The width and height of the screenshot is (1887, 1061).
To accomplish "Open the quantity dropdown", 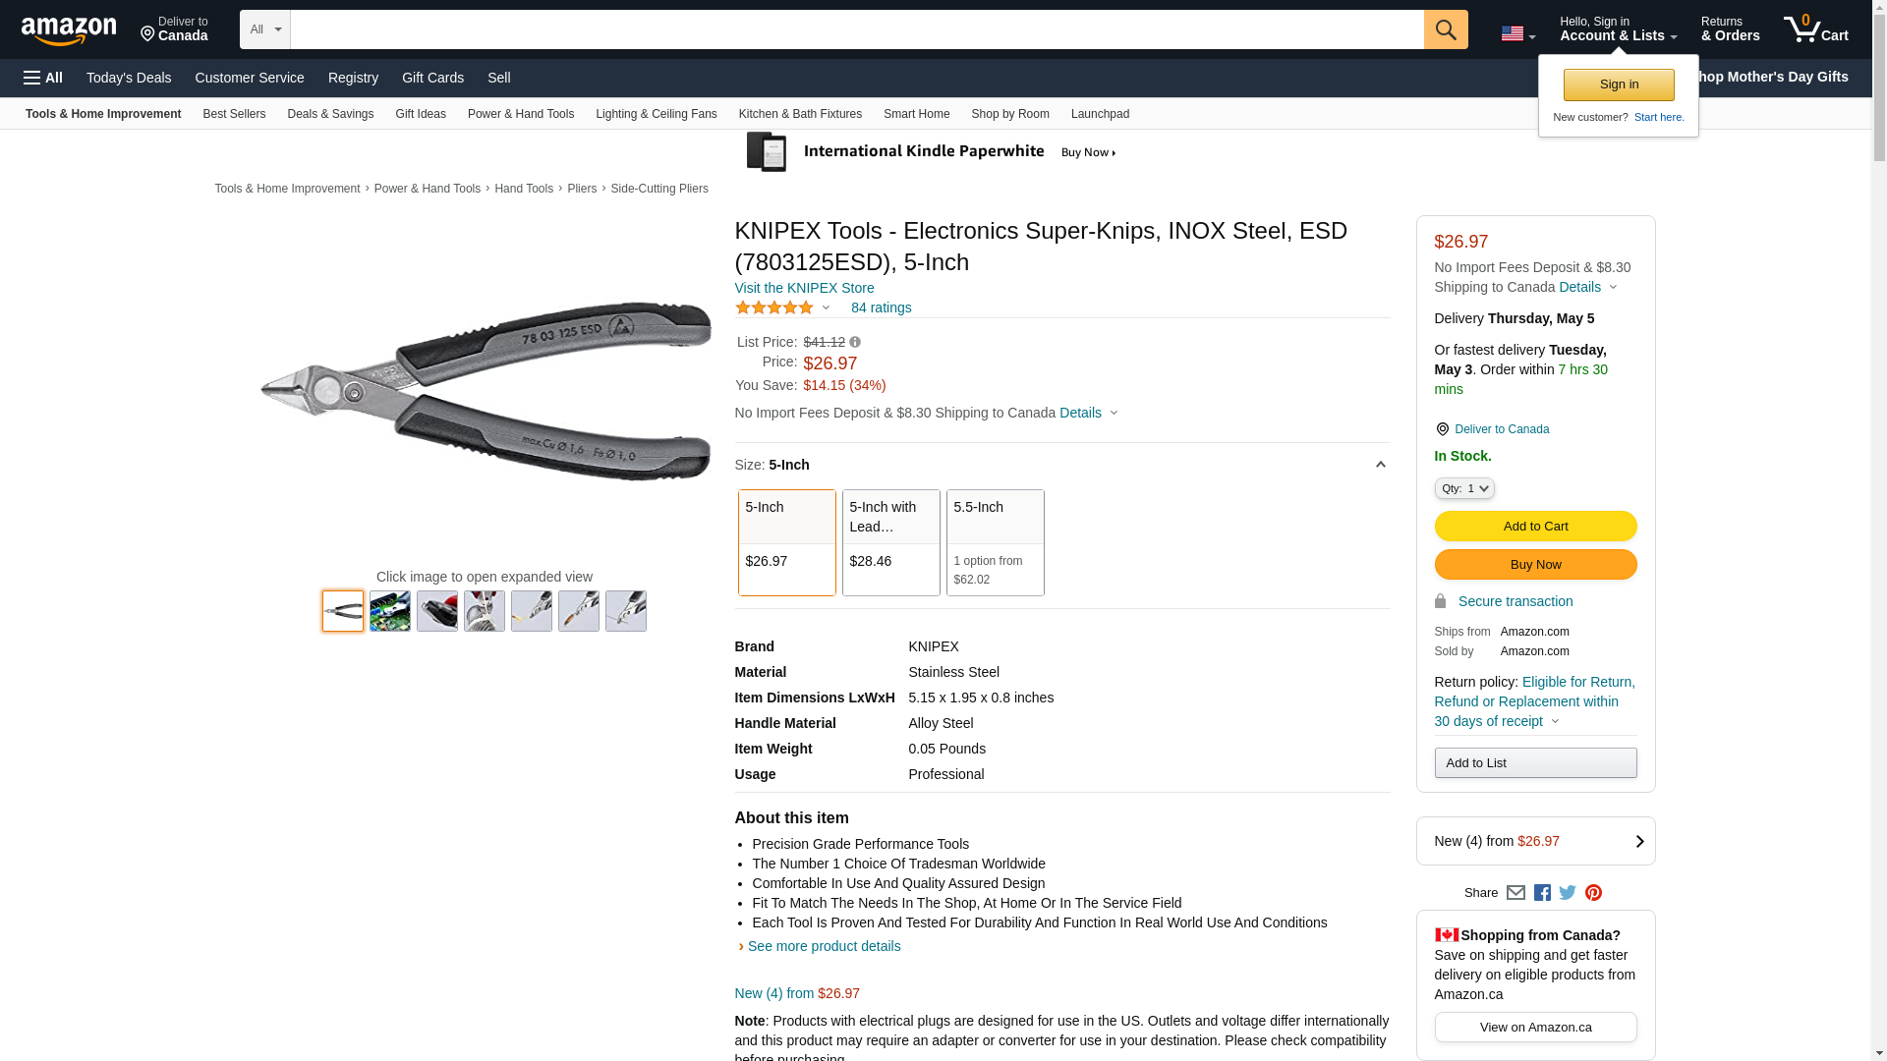I will (x=1464, y=488).
